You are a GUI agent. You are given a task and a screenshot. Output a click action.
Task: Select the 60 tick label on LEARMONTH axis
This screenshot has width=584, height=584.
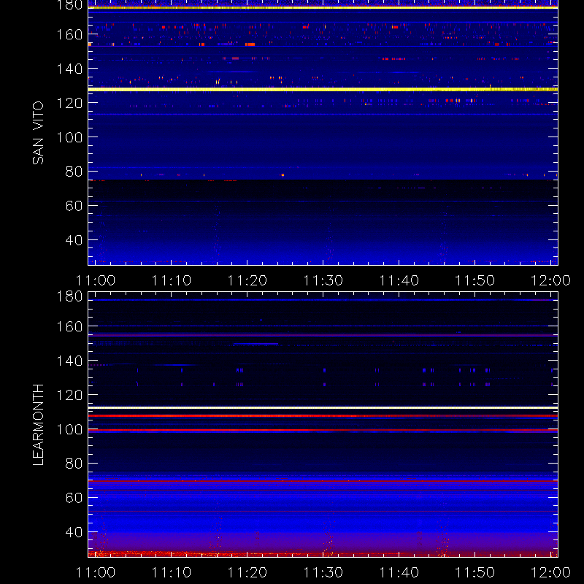74,498
